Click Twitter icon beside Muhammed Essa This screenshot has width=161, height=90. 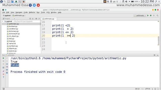coord(34,5)
